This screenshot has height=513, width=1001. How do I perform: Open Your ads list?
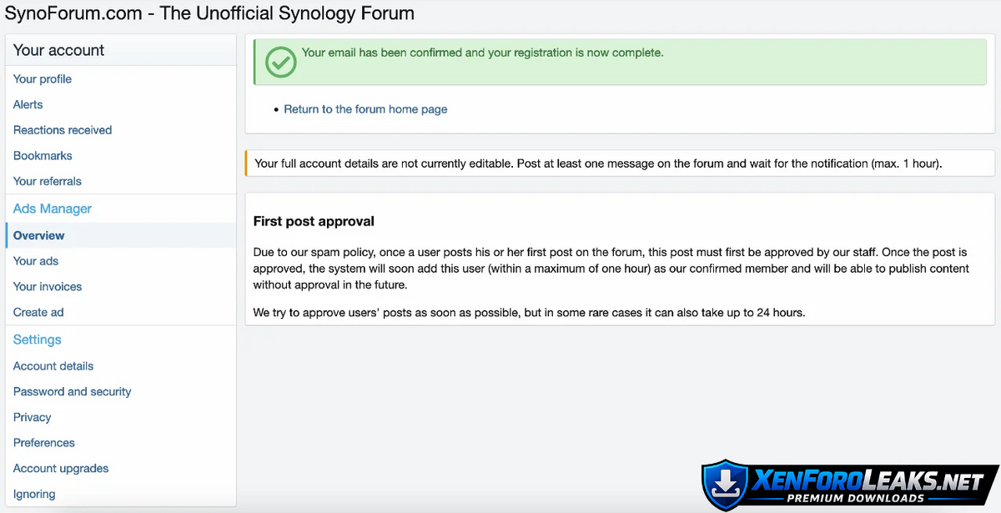[x=36, y=261]
